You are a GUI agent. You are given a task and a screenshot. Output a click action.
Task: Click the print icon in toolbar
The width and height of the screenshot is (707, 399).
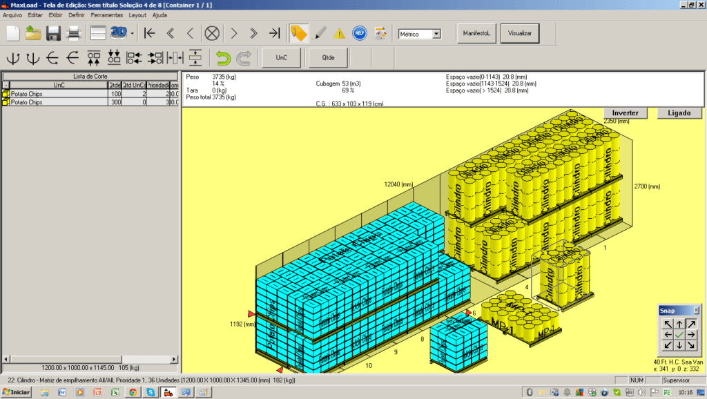click(73, 32)
